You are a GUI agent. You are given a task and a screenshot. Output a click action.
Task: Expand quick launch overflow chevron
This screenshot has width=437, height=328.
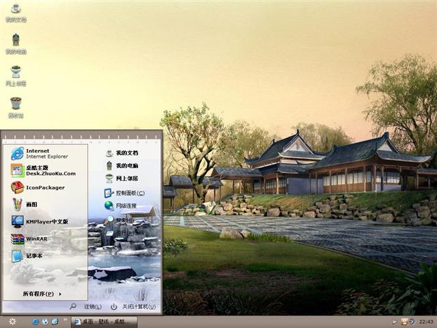(66, 320)
